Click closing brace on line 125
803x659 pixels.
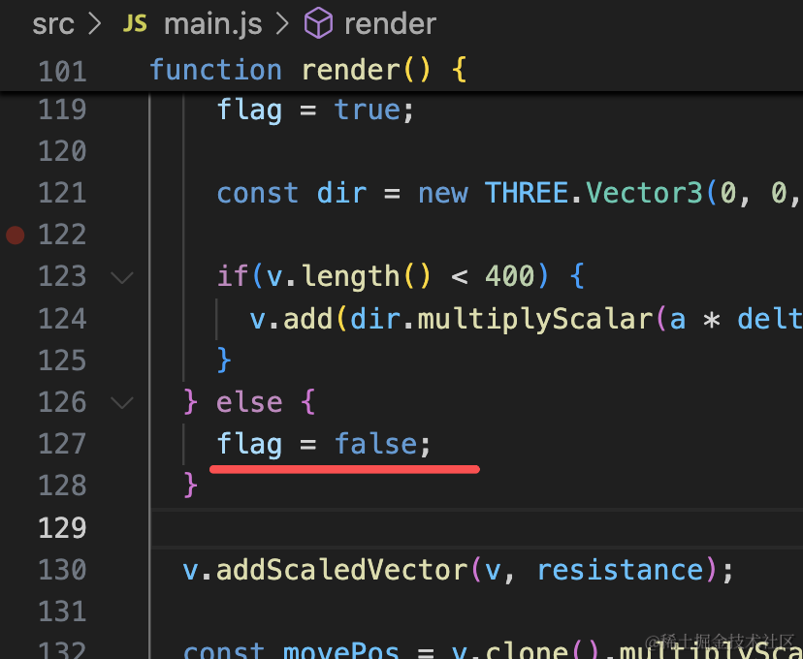[224, 361]
